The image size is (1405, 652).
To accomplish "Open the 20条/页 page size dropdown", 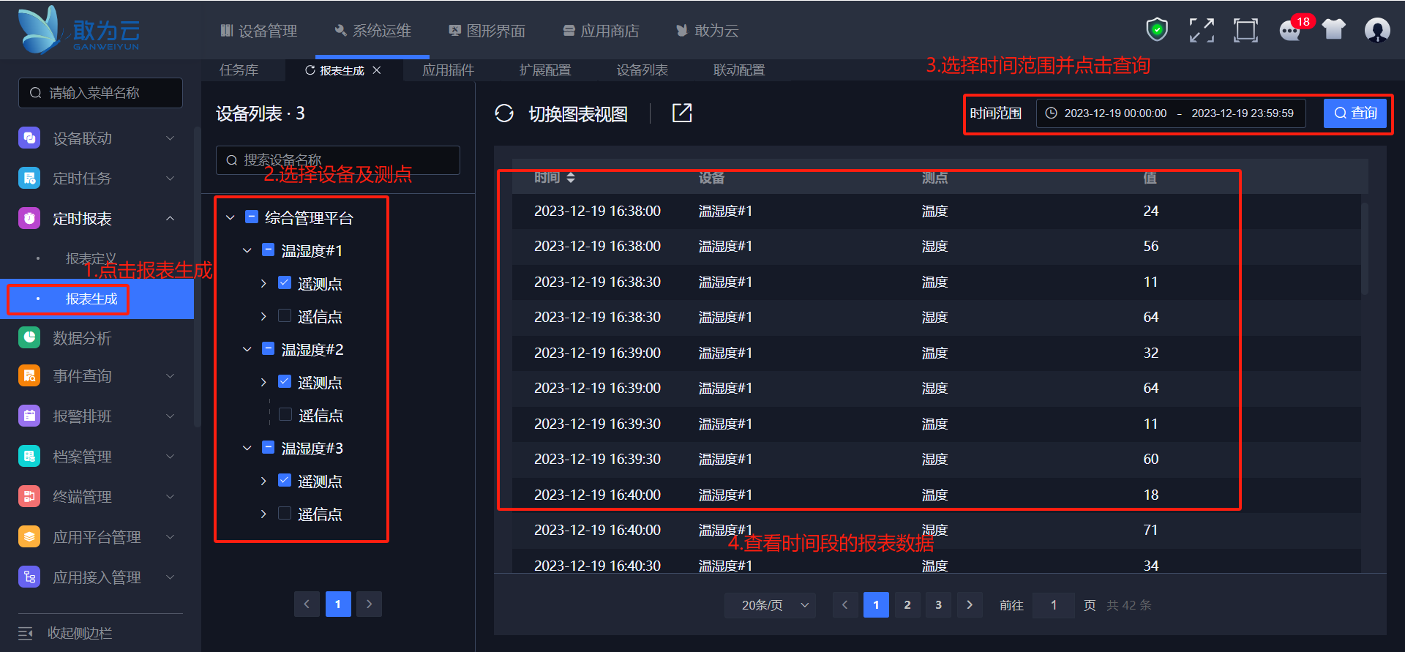I will click(770, 605).
